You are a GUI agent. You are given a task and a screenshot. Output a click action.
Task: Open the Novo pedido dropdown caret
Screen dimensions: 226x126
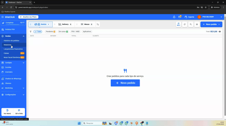[219, 24]
